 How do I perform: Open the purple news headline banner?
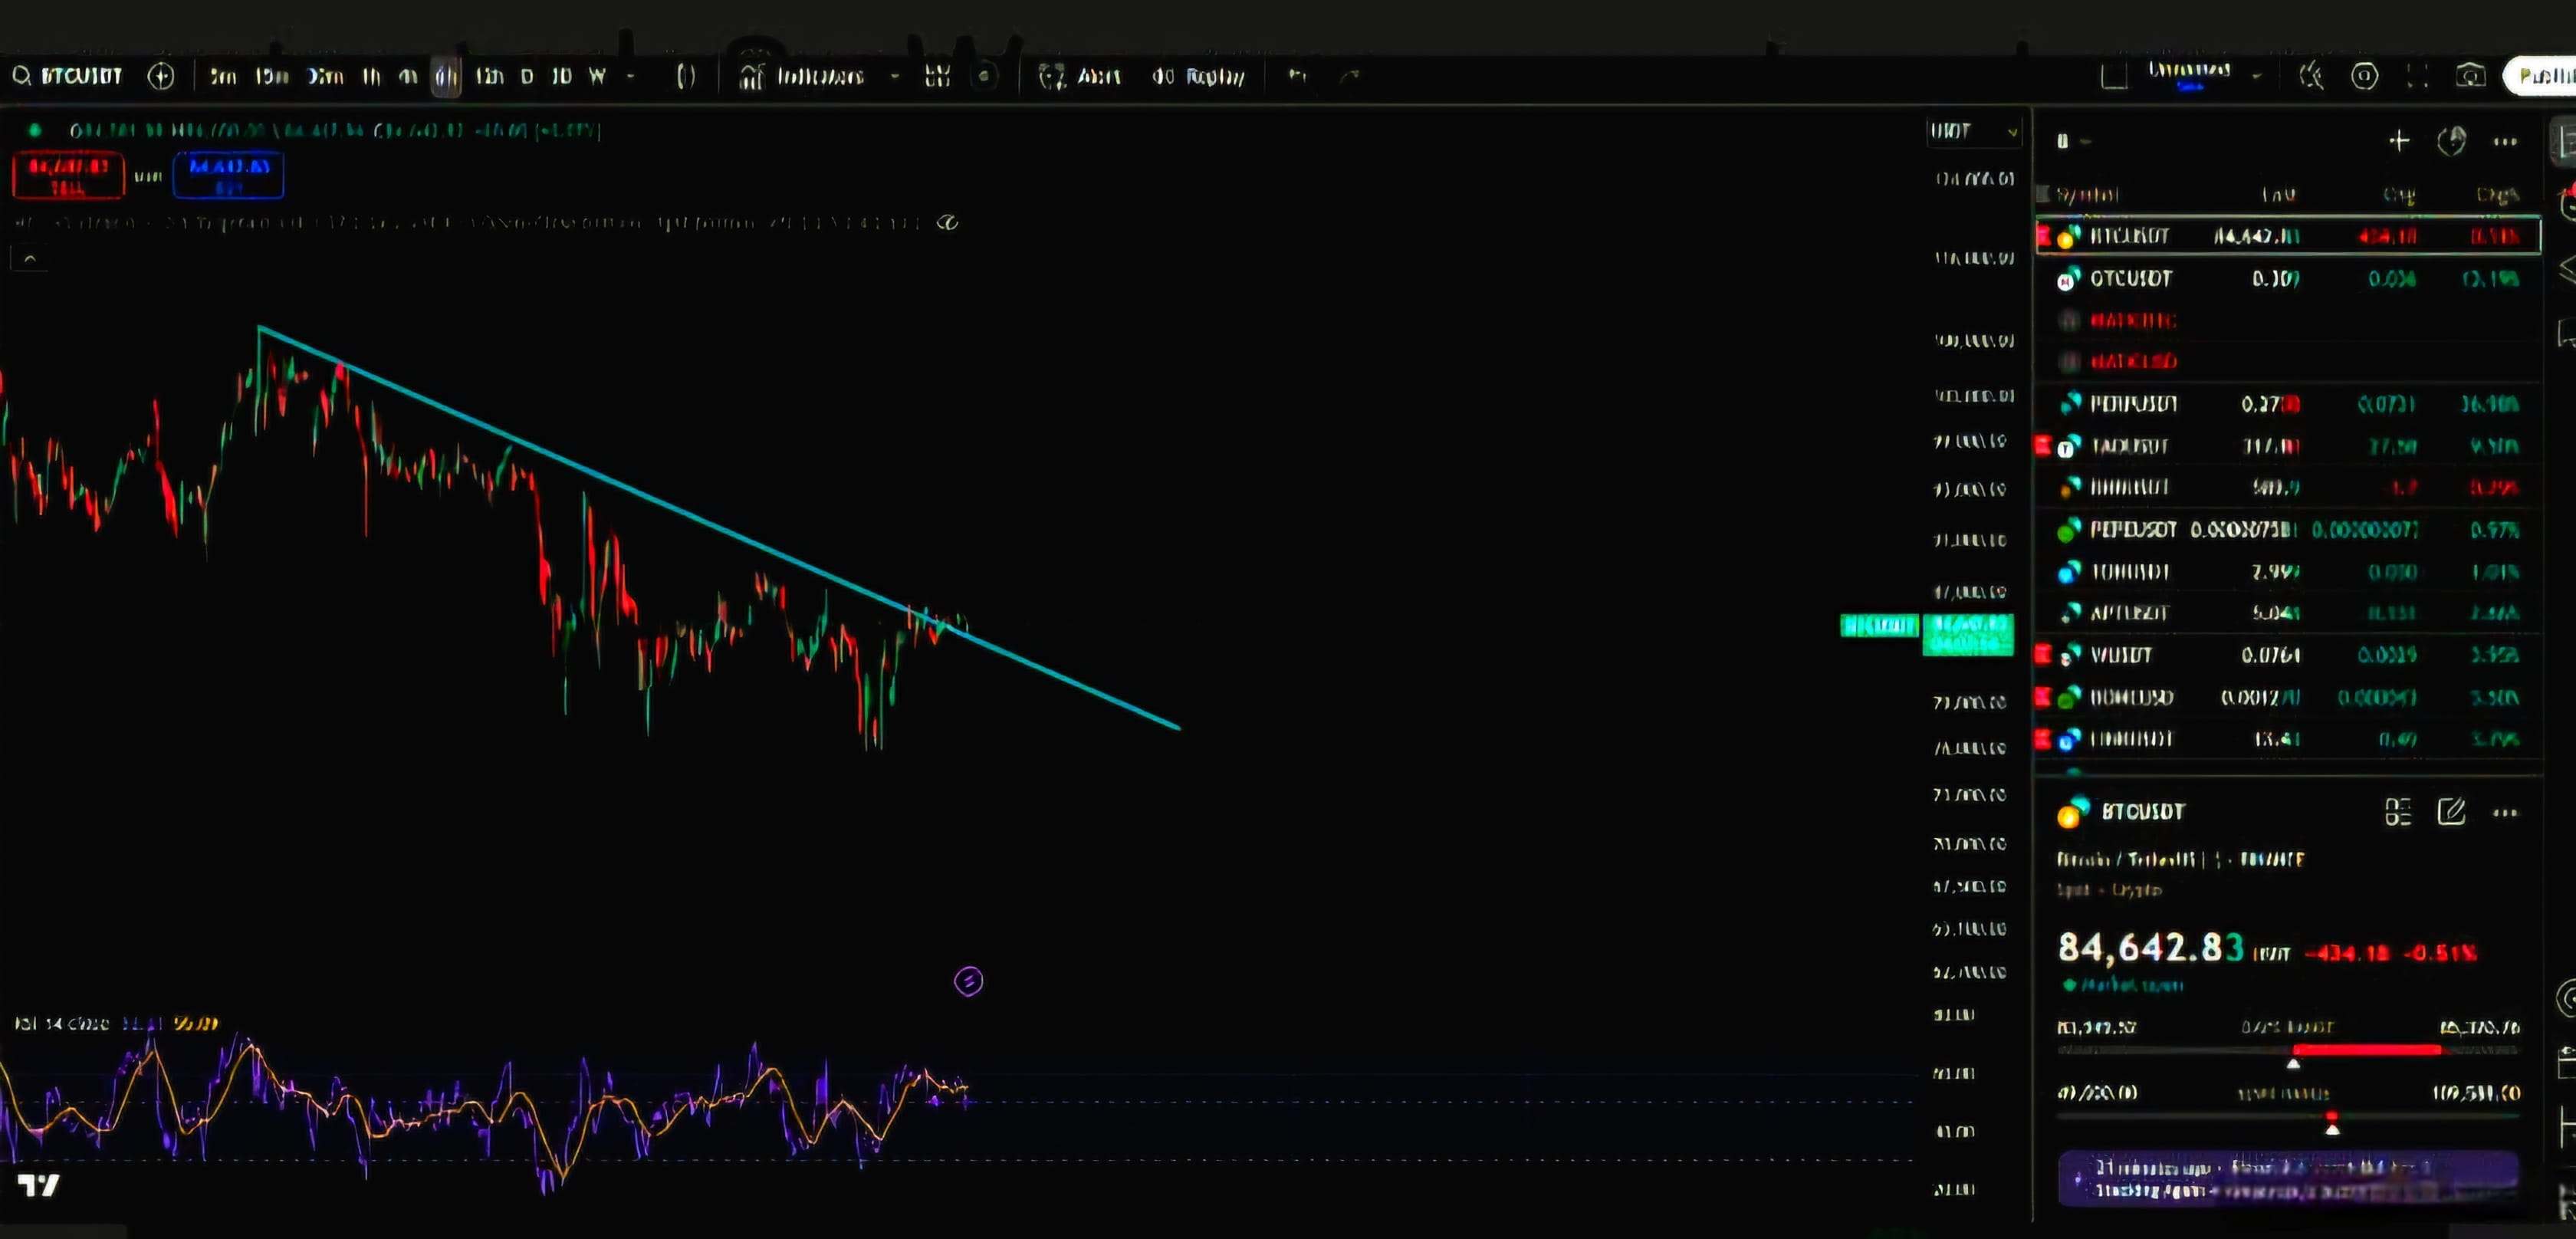(2288, 1178)
